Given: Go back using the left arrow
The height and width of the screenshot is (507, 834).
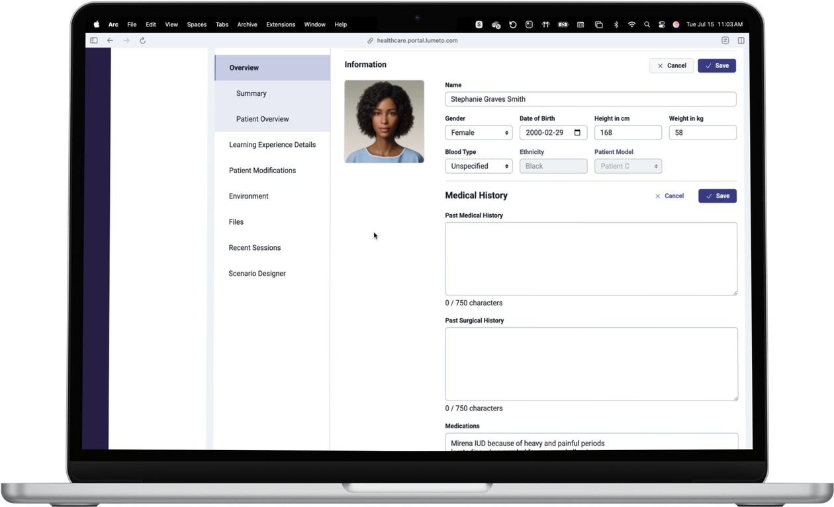Looking at the screenshot, I should click(x=110, y=40).
